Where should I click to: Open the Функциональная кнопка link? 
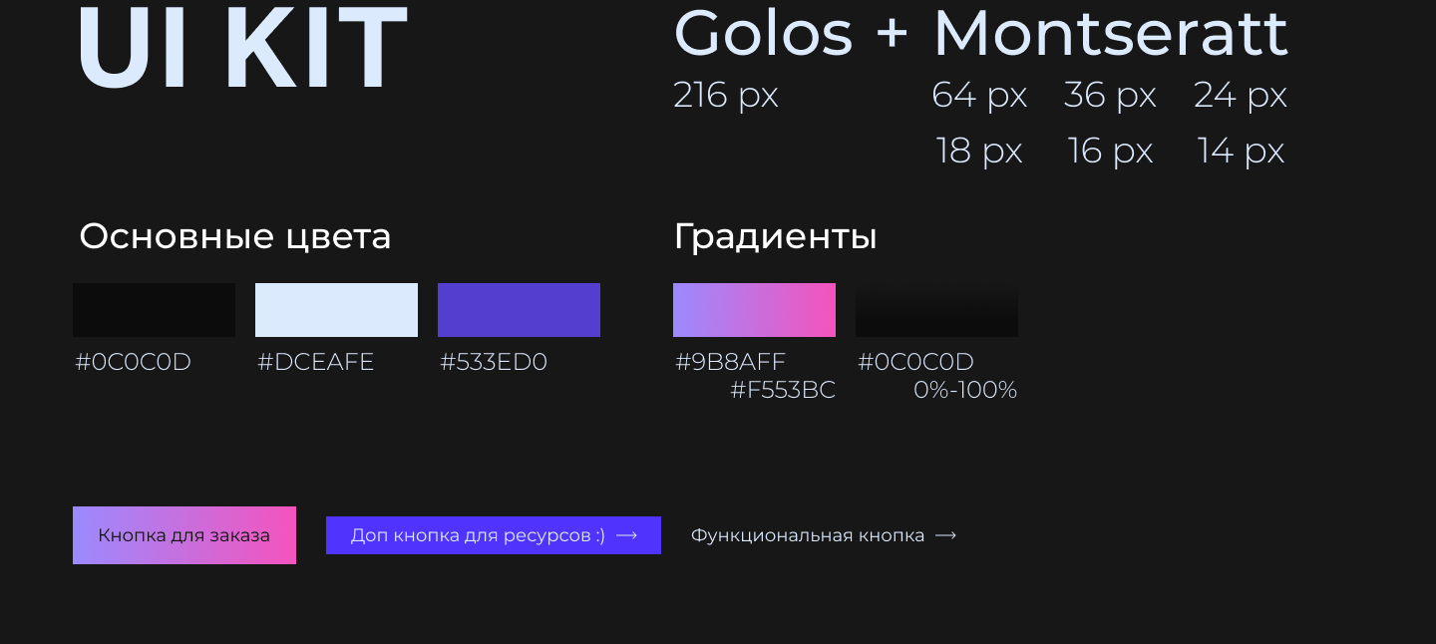pyautogui.click(x=808, y=535)
